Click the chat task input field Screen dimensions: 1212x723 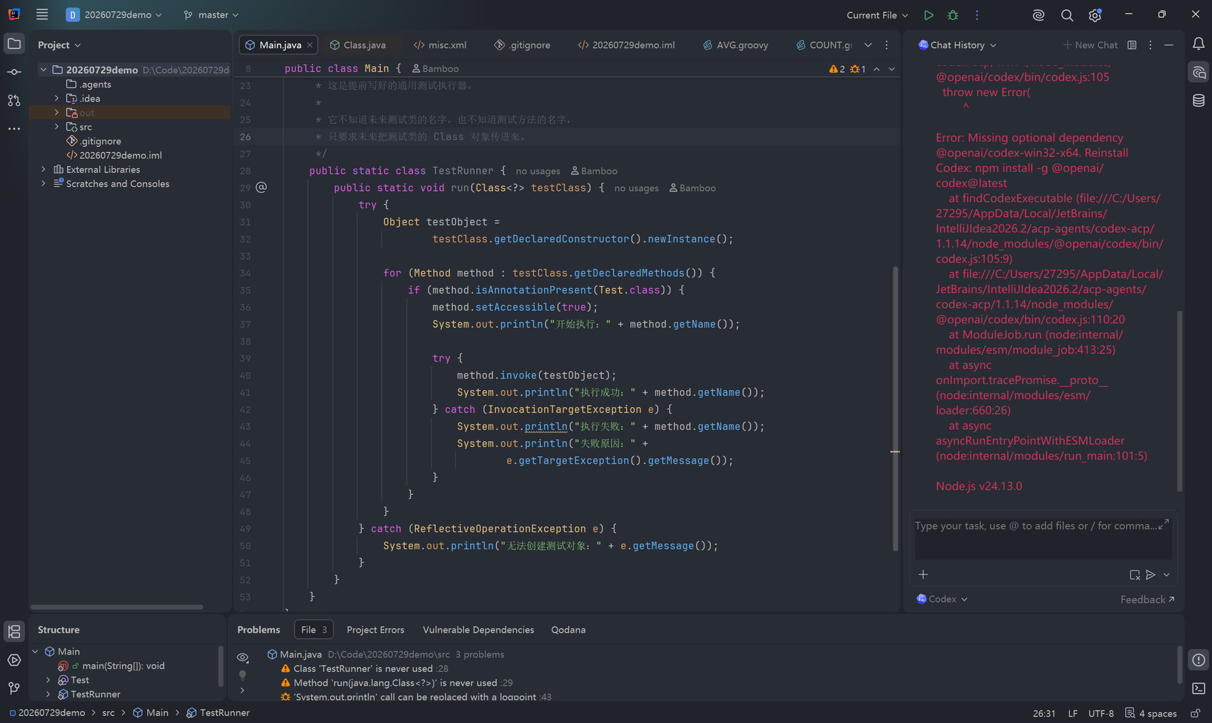pyautogui.click(x=1043, y=540)
